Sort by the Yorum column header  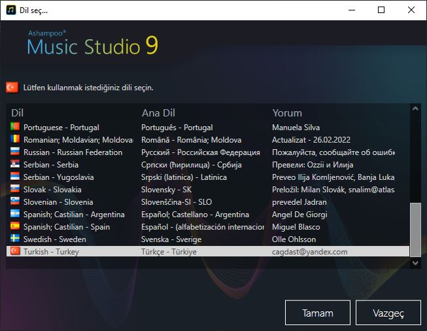pos(287,113)
